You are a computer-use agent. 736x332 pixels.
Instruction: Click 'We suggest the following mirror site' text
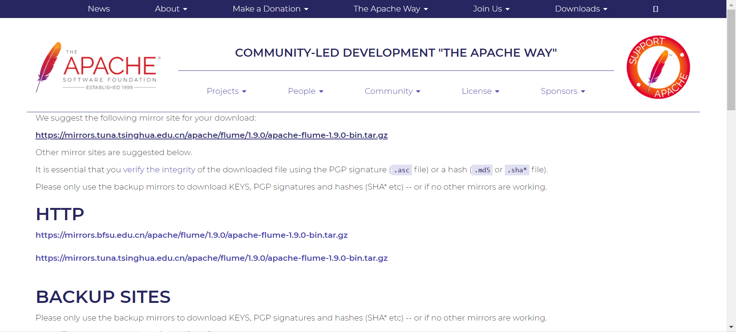[x=146, y=118]
